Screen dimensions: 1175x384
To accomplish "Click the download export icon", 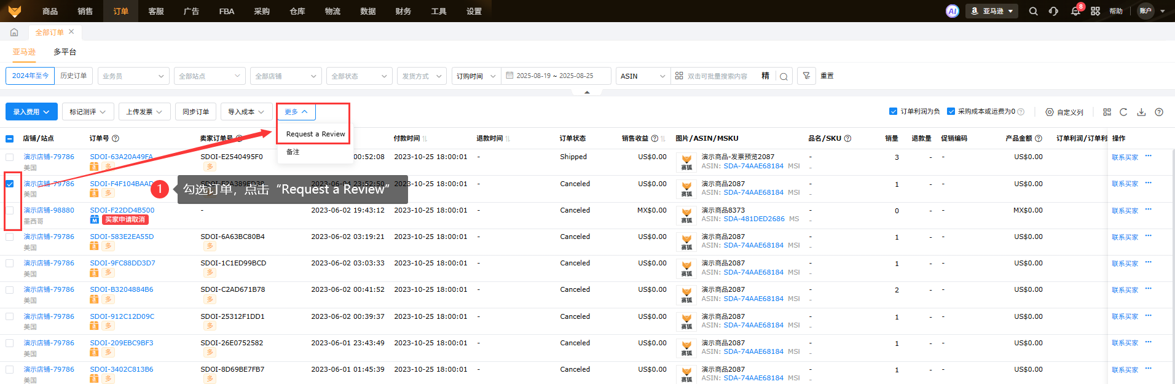I will 1141,112.
